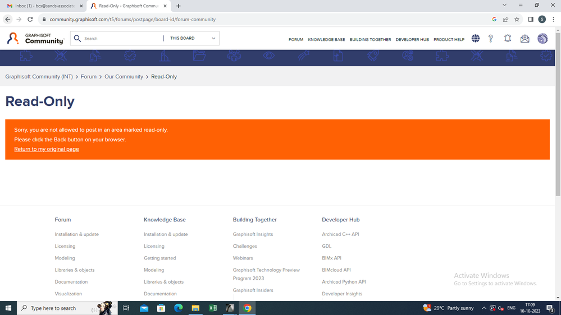
Task: Open the BIMcloud API footer link
Action: click(336, 270)
